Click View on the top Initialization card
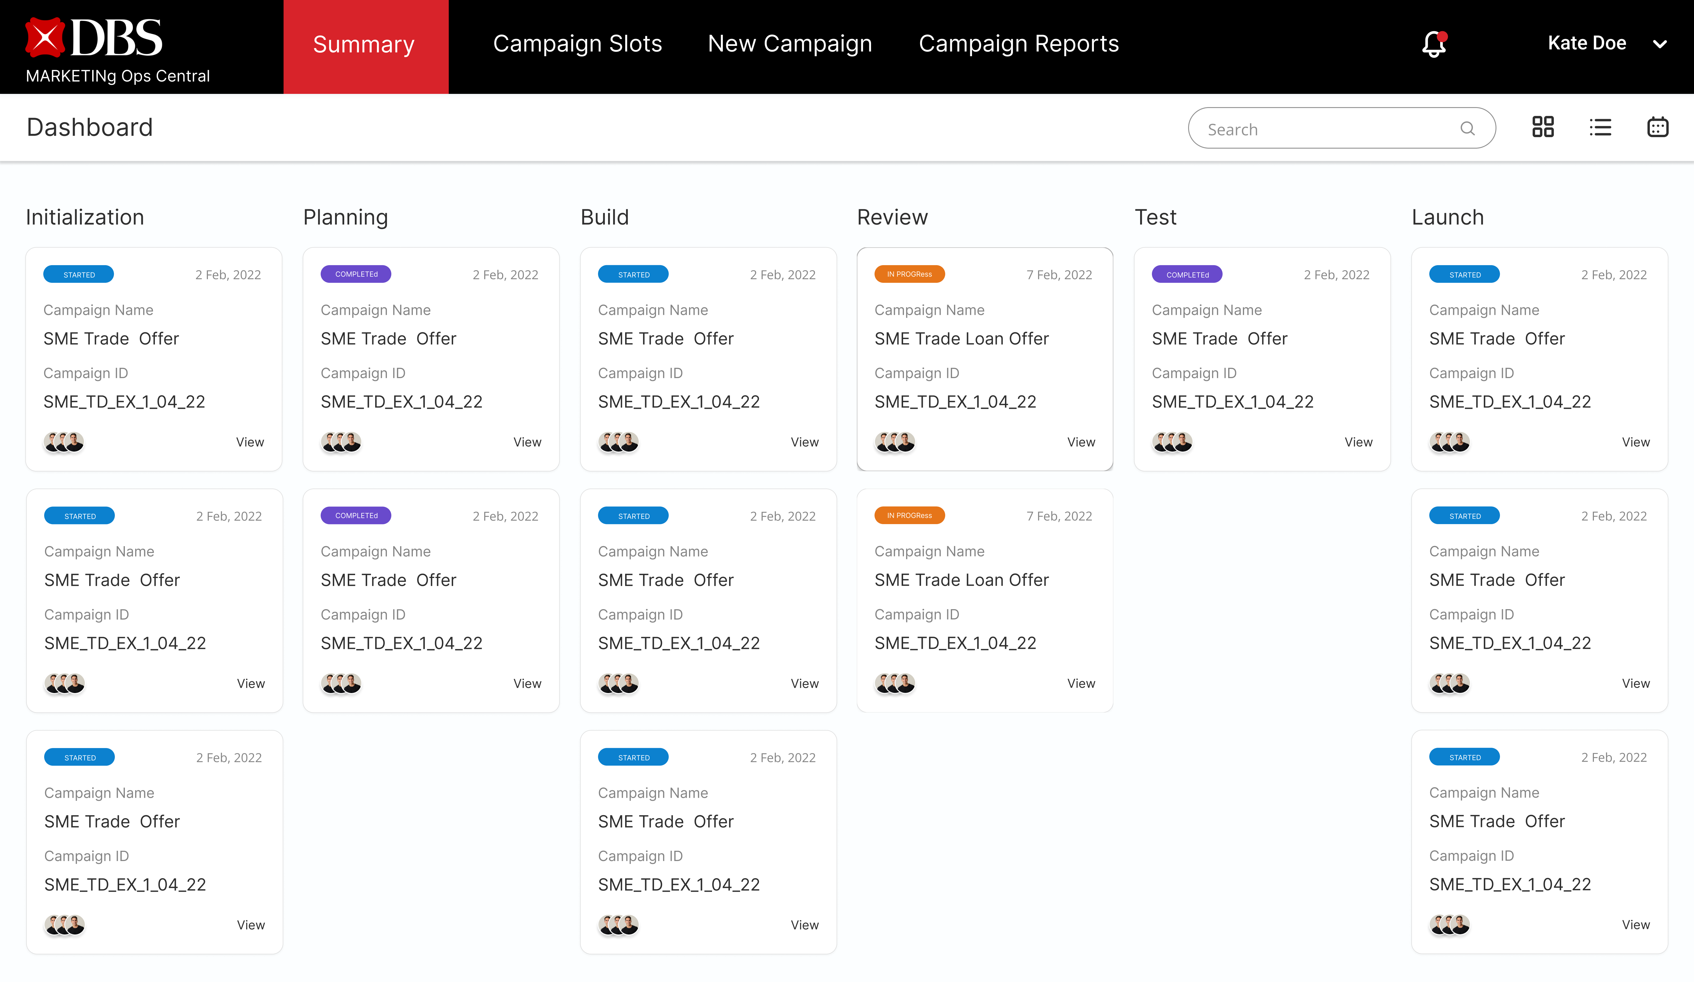Screen dimensions: 1694x982 click(x=250, y=442)
